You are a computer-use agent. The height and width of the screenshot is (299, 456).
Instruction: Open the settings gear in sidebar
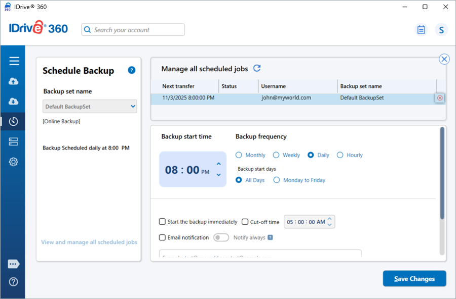[14, 162]
